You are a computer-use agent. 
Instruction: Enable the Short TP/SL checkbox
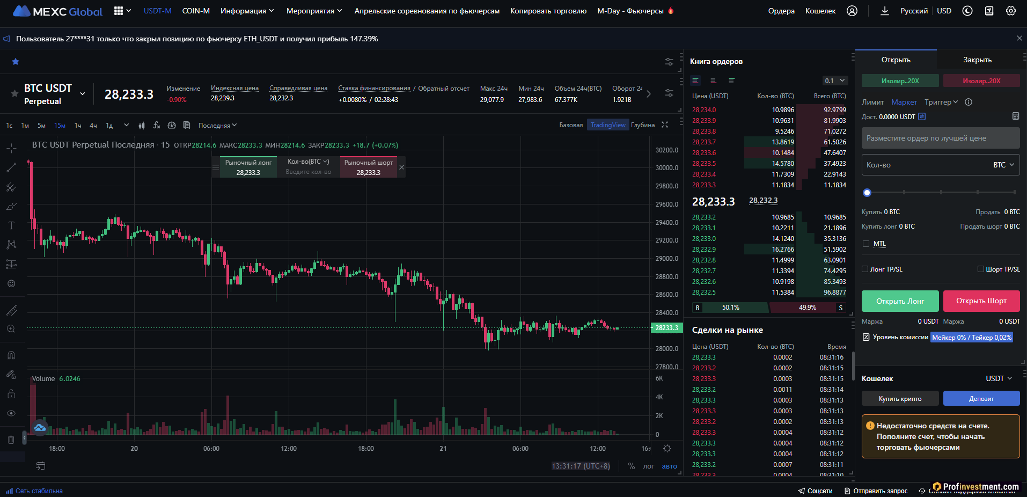pyautogui.click(x=981, y=269)
